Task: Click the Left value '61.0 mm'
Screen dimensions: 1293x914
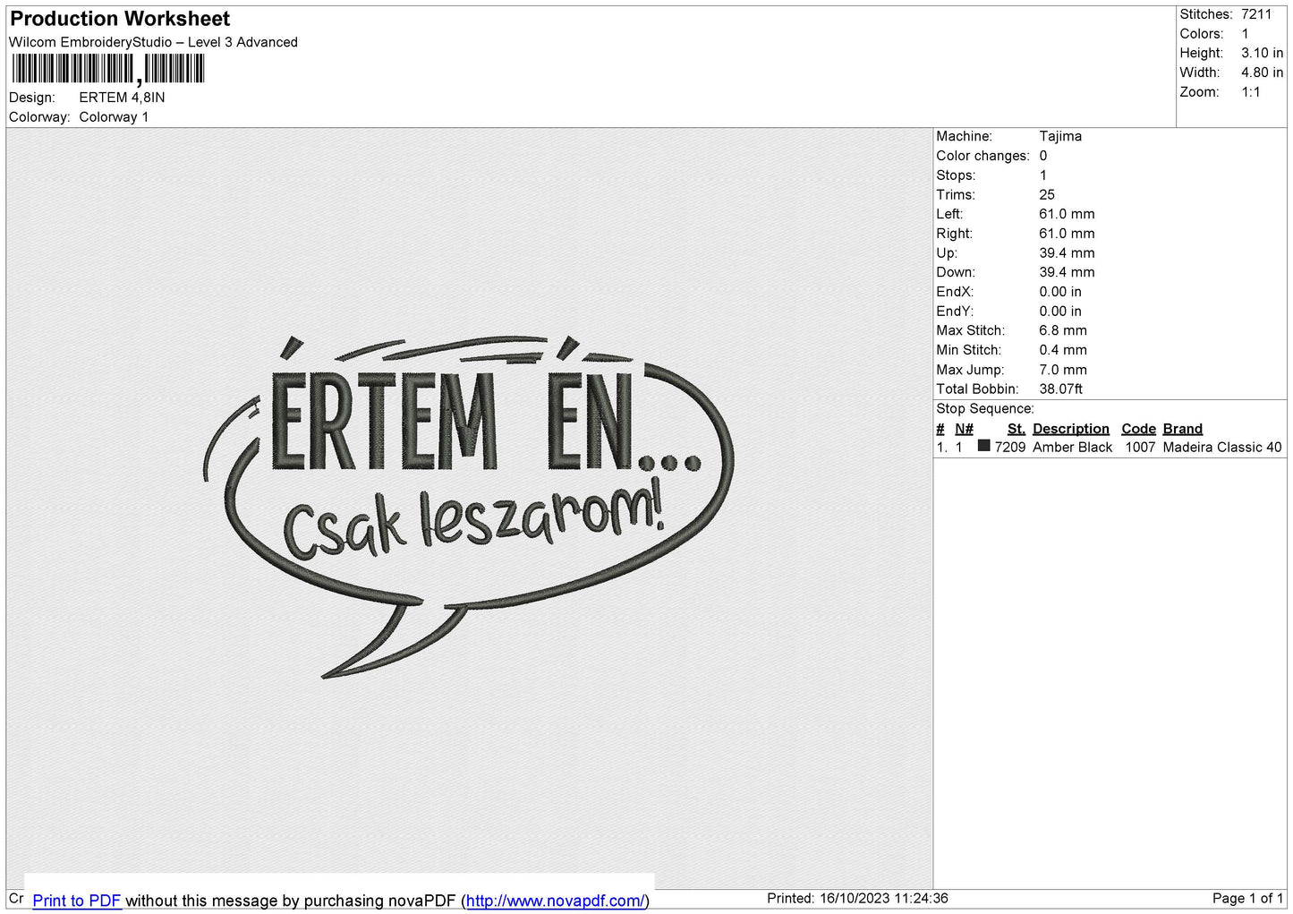Action: coord(1067,214)
